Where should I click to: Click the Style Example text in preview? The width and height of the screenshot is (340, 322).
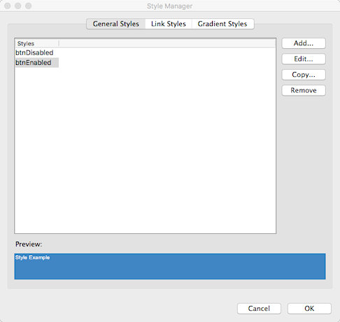point(32,258)
